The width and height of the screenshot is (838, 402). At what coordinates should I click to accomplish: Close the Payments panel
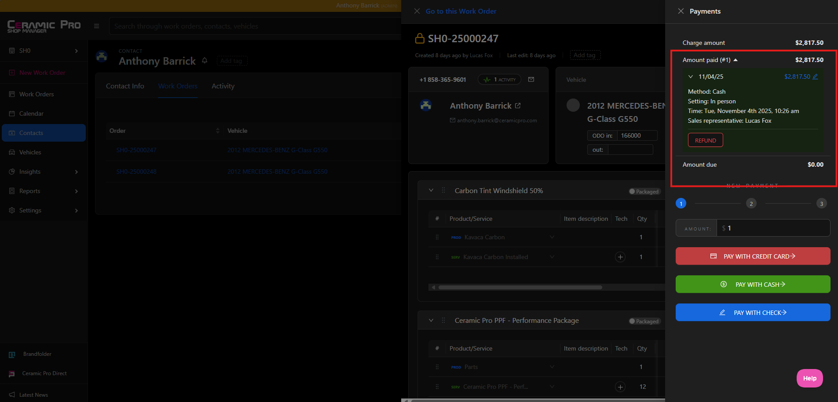(x=681, y=11)
